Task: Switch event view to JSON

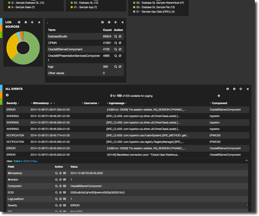Action: 26,161
